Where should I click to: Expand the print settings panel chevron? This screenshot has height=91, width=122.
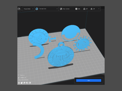point(99,9)
